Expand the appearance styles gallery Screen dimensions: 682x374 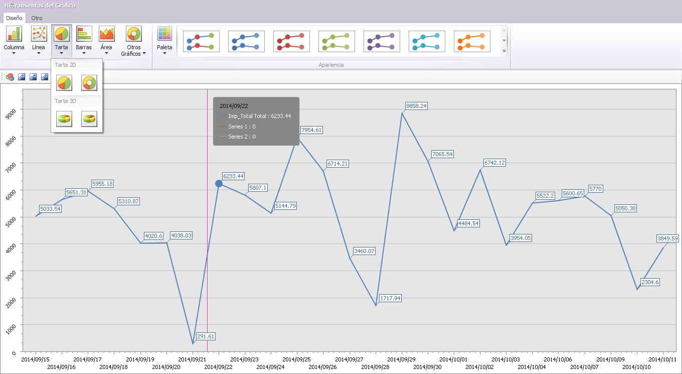click(504, 51)
